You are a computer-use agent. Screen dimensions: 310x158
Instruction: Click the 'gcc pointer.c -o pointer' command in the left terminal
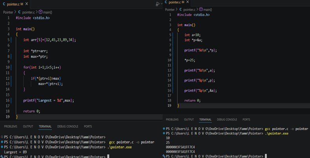(132, 142)
